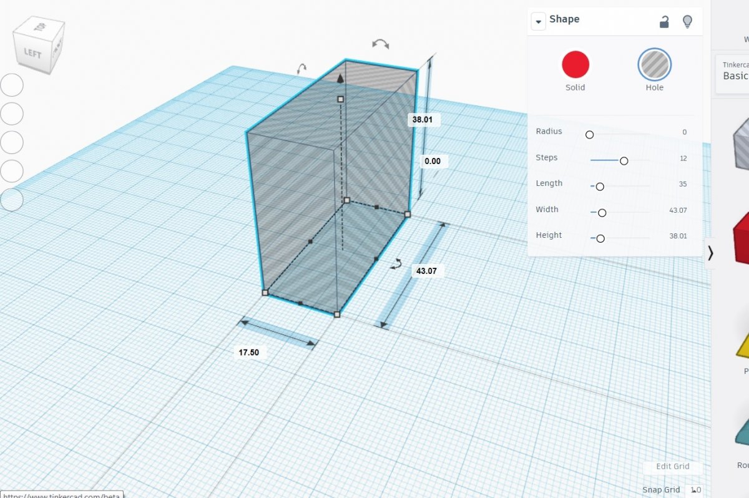
Task: Toggle shape visibility lightbulb icon
Action: tap(687, 21)
